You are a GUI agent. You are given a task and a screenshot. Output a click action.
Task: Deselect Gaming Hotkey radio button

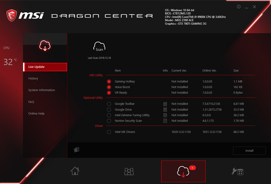[109, 81]
